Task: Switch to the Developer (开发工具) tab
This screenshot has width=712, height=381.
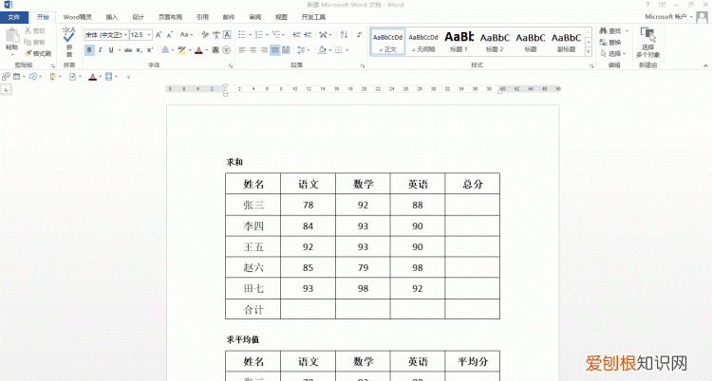Action: click(313, 17)
